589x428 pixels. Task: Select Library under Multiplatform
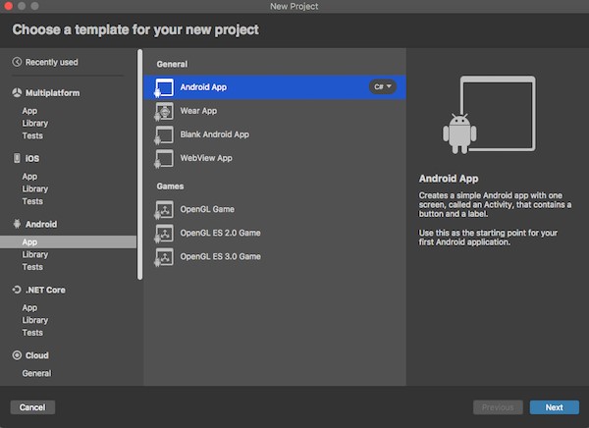click(35, 124)
